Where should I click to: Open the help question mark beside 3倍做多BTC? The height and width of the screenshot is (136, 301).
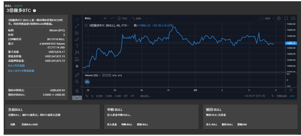click(x=35, y=11)
